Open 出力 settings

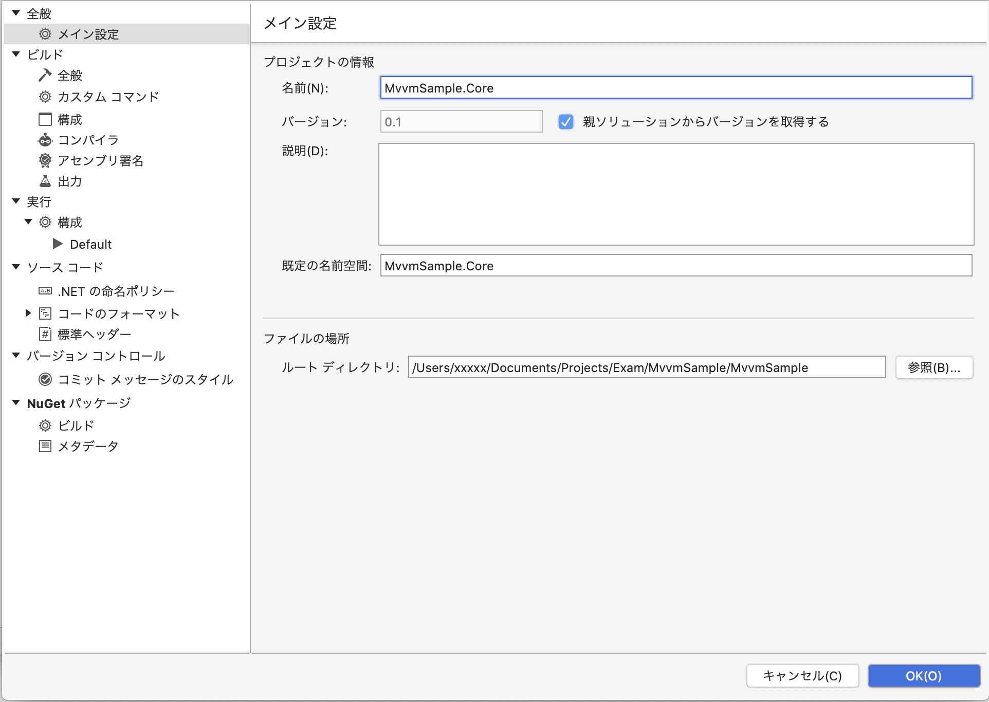tap(70, 181)
